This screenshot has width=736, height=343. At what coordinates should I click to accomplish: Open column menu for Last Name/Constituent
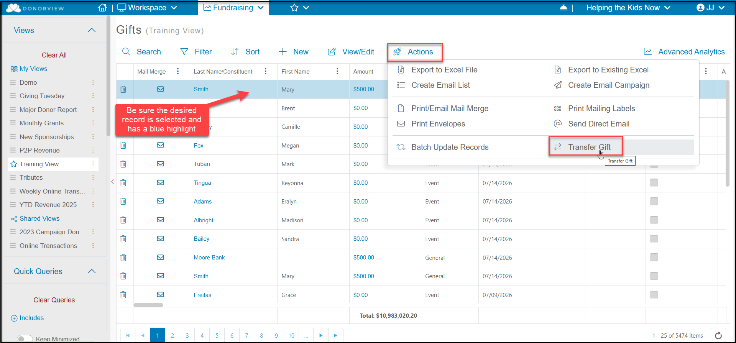[266, 71]
